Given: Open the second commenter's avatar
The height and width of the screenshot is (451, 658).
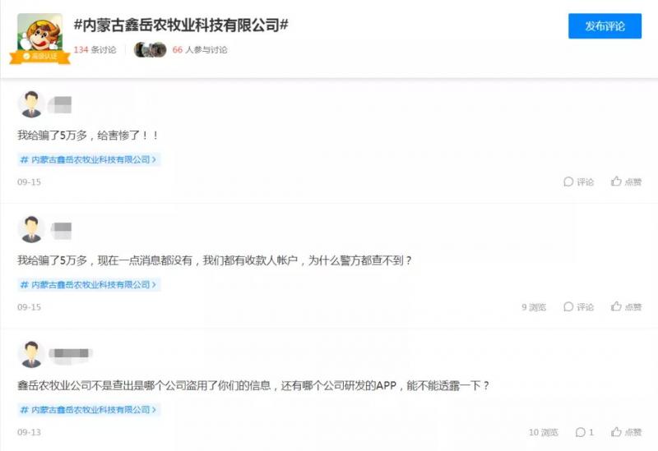Looking at the screenshot, I should (31, 229).
